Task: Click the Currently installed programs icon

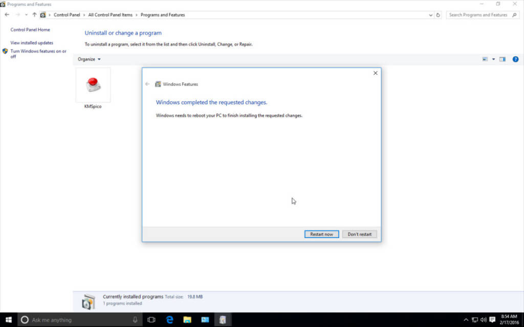Action: point(88,301)
